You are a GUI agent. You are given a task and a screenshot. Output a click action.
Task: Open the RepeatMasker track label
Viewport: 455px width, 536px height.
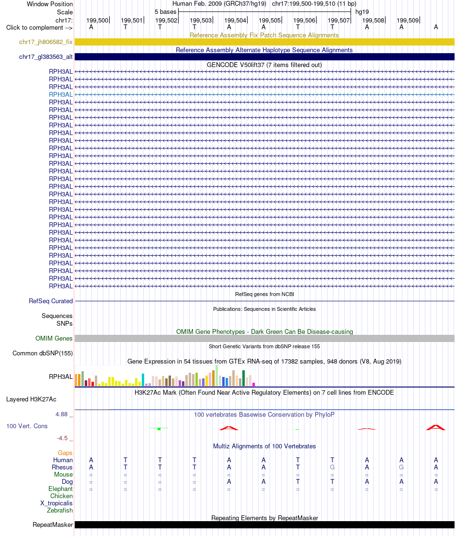pos(53,525)
